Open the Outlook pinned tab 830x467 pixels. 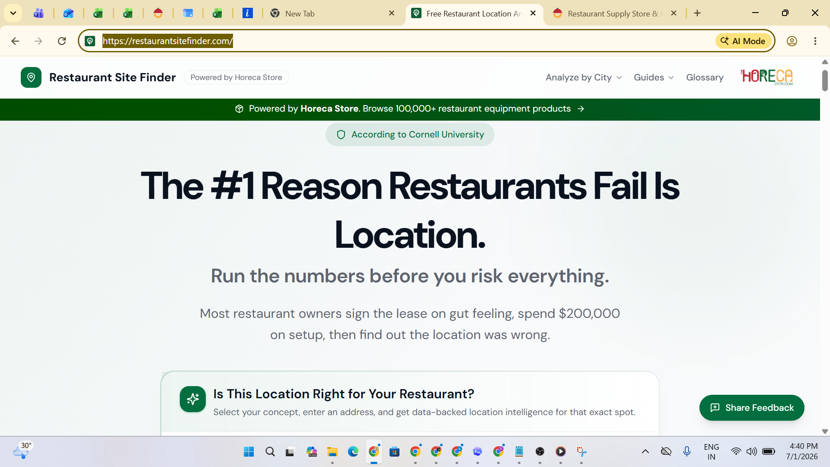point(68,13)
